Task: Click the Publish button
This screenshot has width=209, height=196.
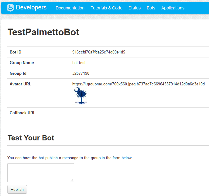Action: click(x=17, y=189)
